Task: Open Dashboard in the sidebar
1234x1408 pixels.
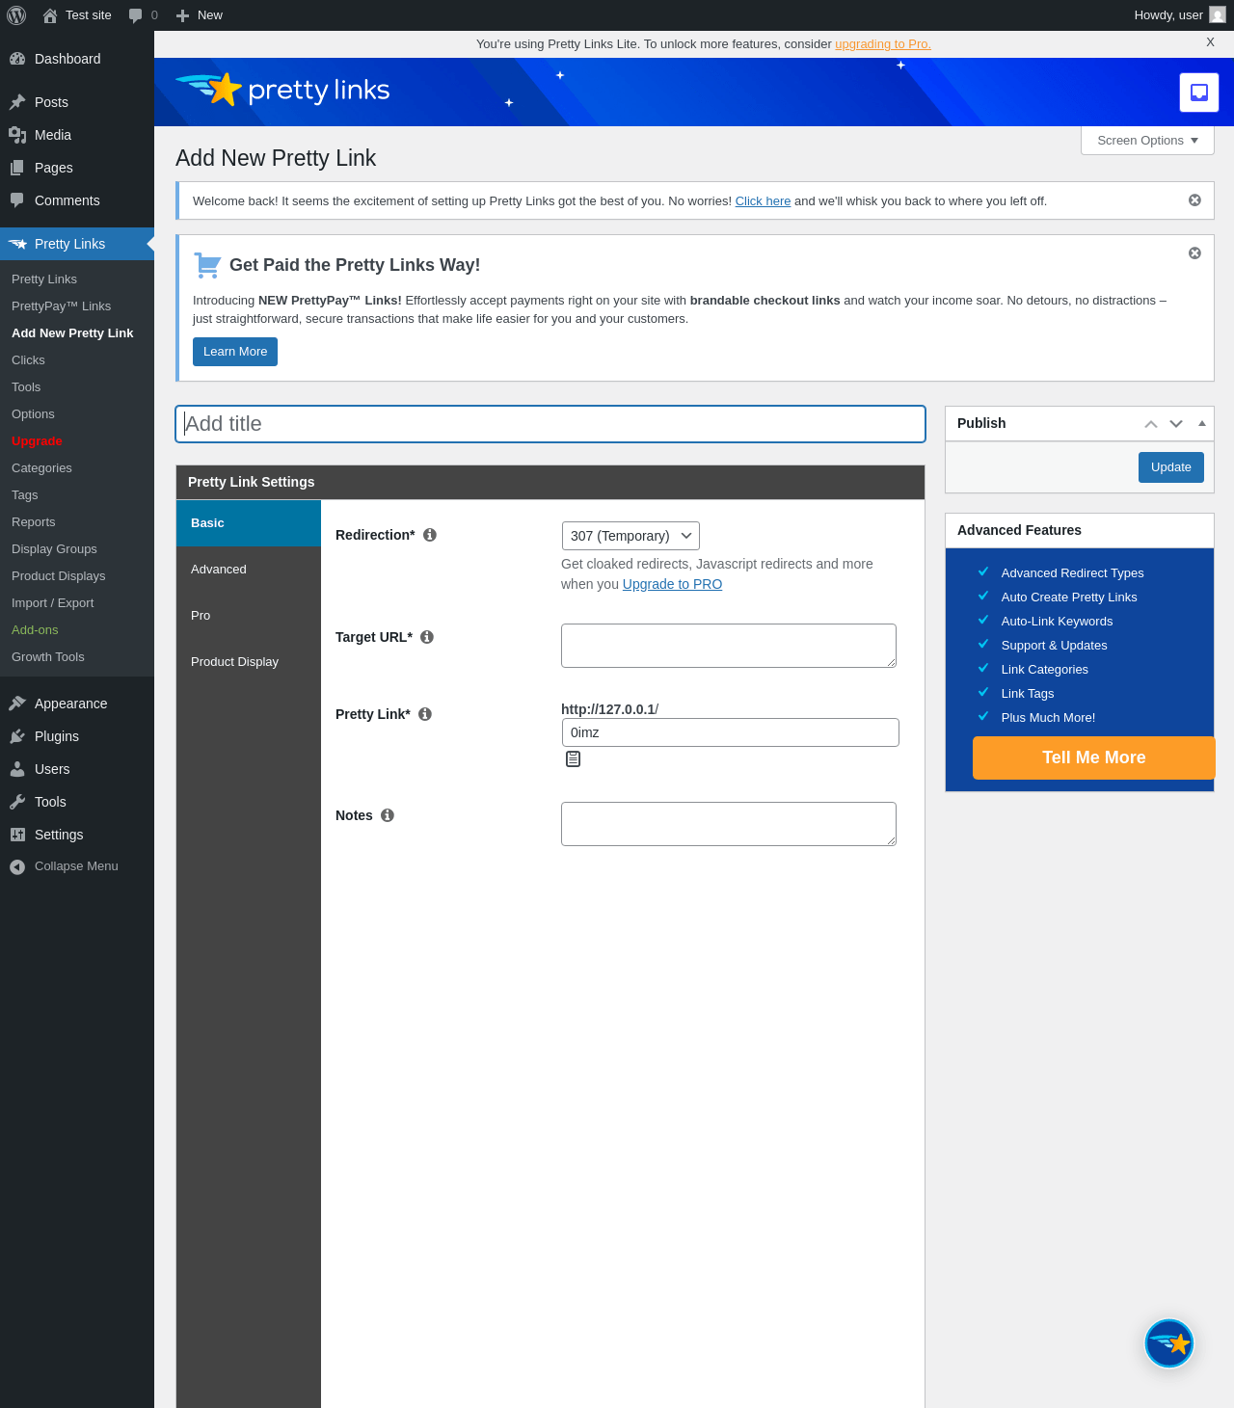Action: click(77, 59)
